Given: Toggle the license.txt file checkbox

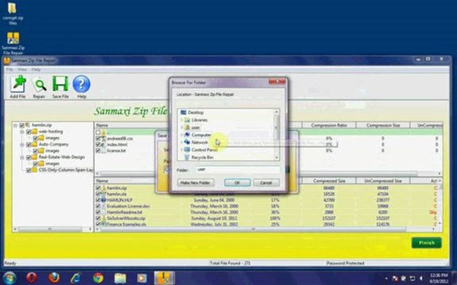Looking at the screenshot, I should [98, 150].
